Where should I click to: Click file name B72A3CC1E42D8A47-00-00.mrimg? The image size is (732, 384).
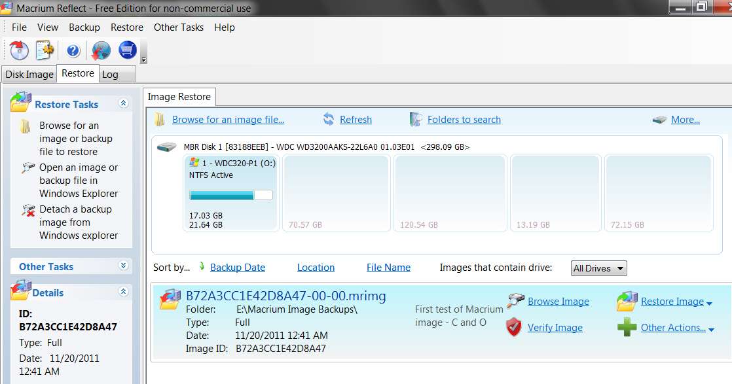point(285,296)
